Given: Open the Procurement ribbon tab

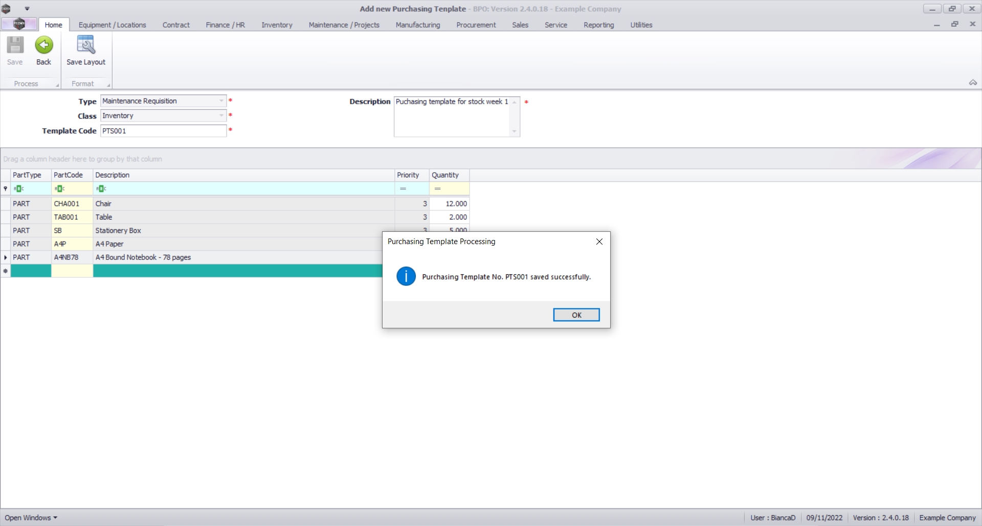Looking at the screenshot, I should tap(476, 25).
